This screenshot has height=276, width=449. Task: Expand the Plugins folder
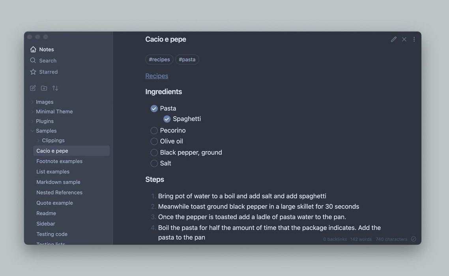32,121
